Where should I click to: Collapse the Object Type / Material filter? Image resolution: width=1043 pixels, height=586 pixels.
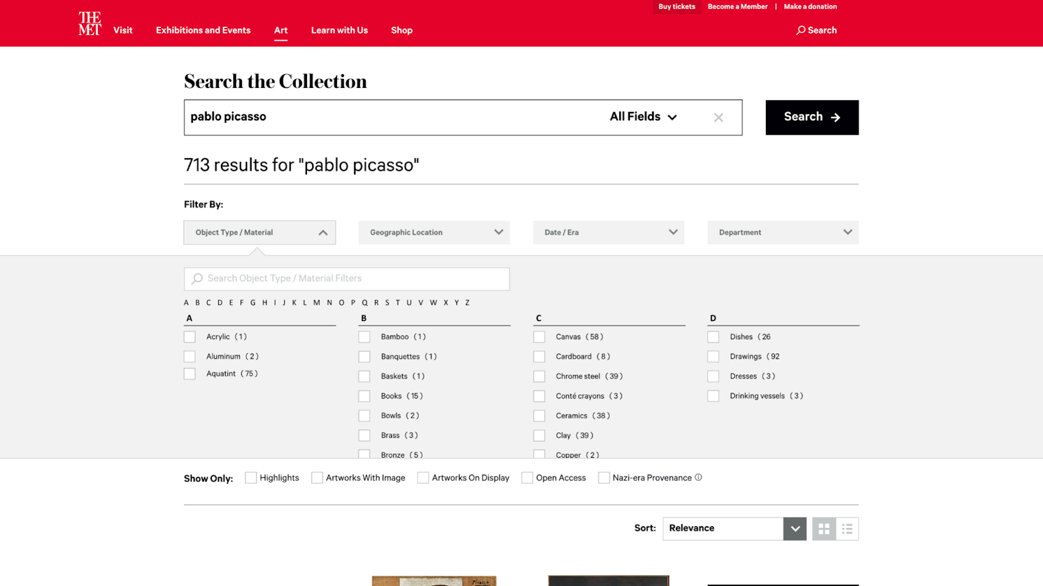coord(259,232)
